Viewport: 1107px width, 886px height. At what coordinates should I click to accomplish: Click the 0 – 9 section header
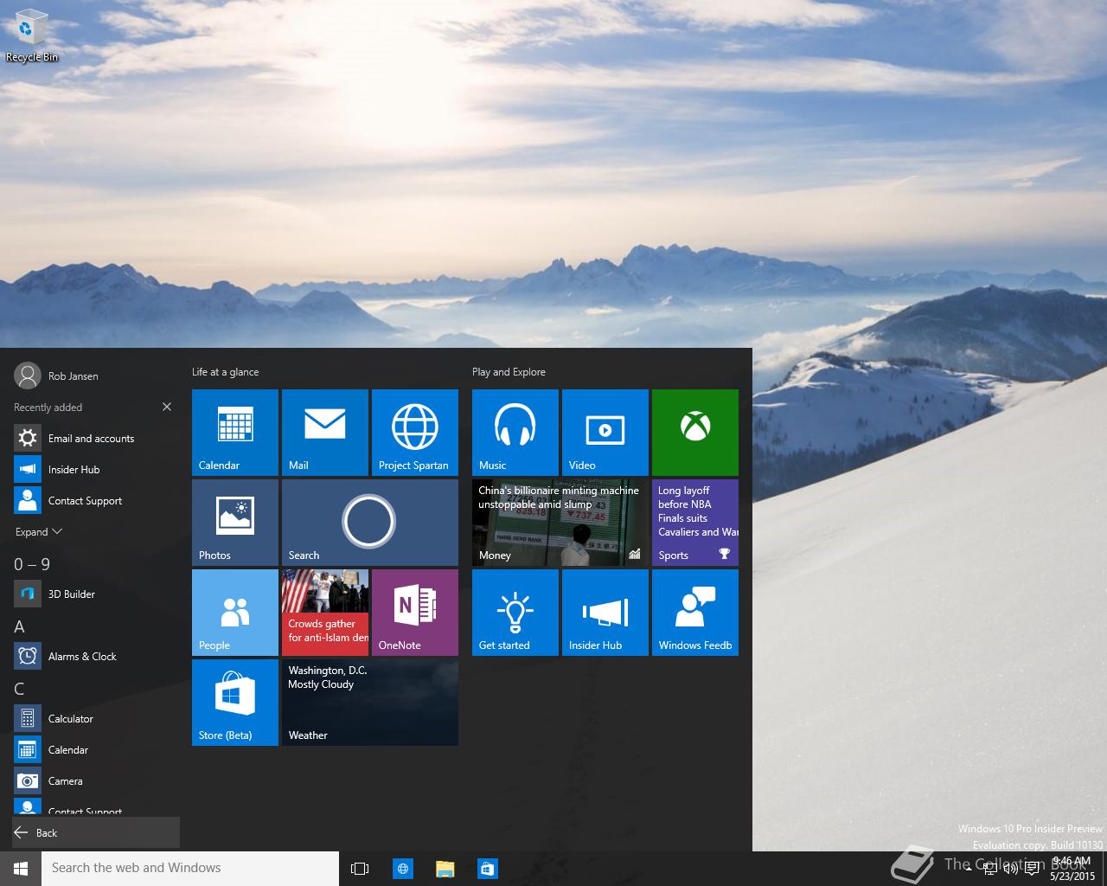click(x=32, y=564)
